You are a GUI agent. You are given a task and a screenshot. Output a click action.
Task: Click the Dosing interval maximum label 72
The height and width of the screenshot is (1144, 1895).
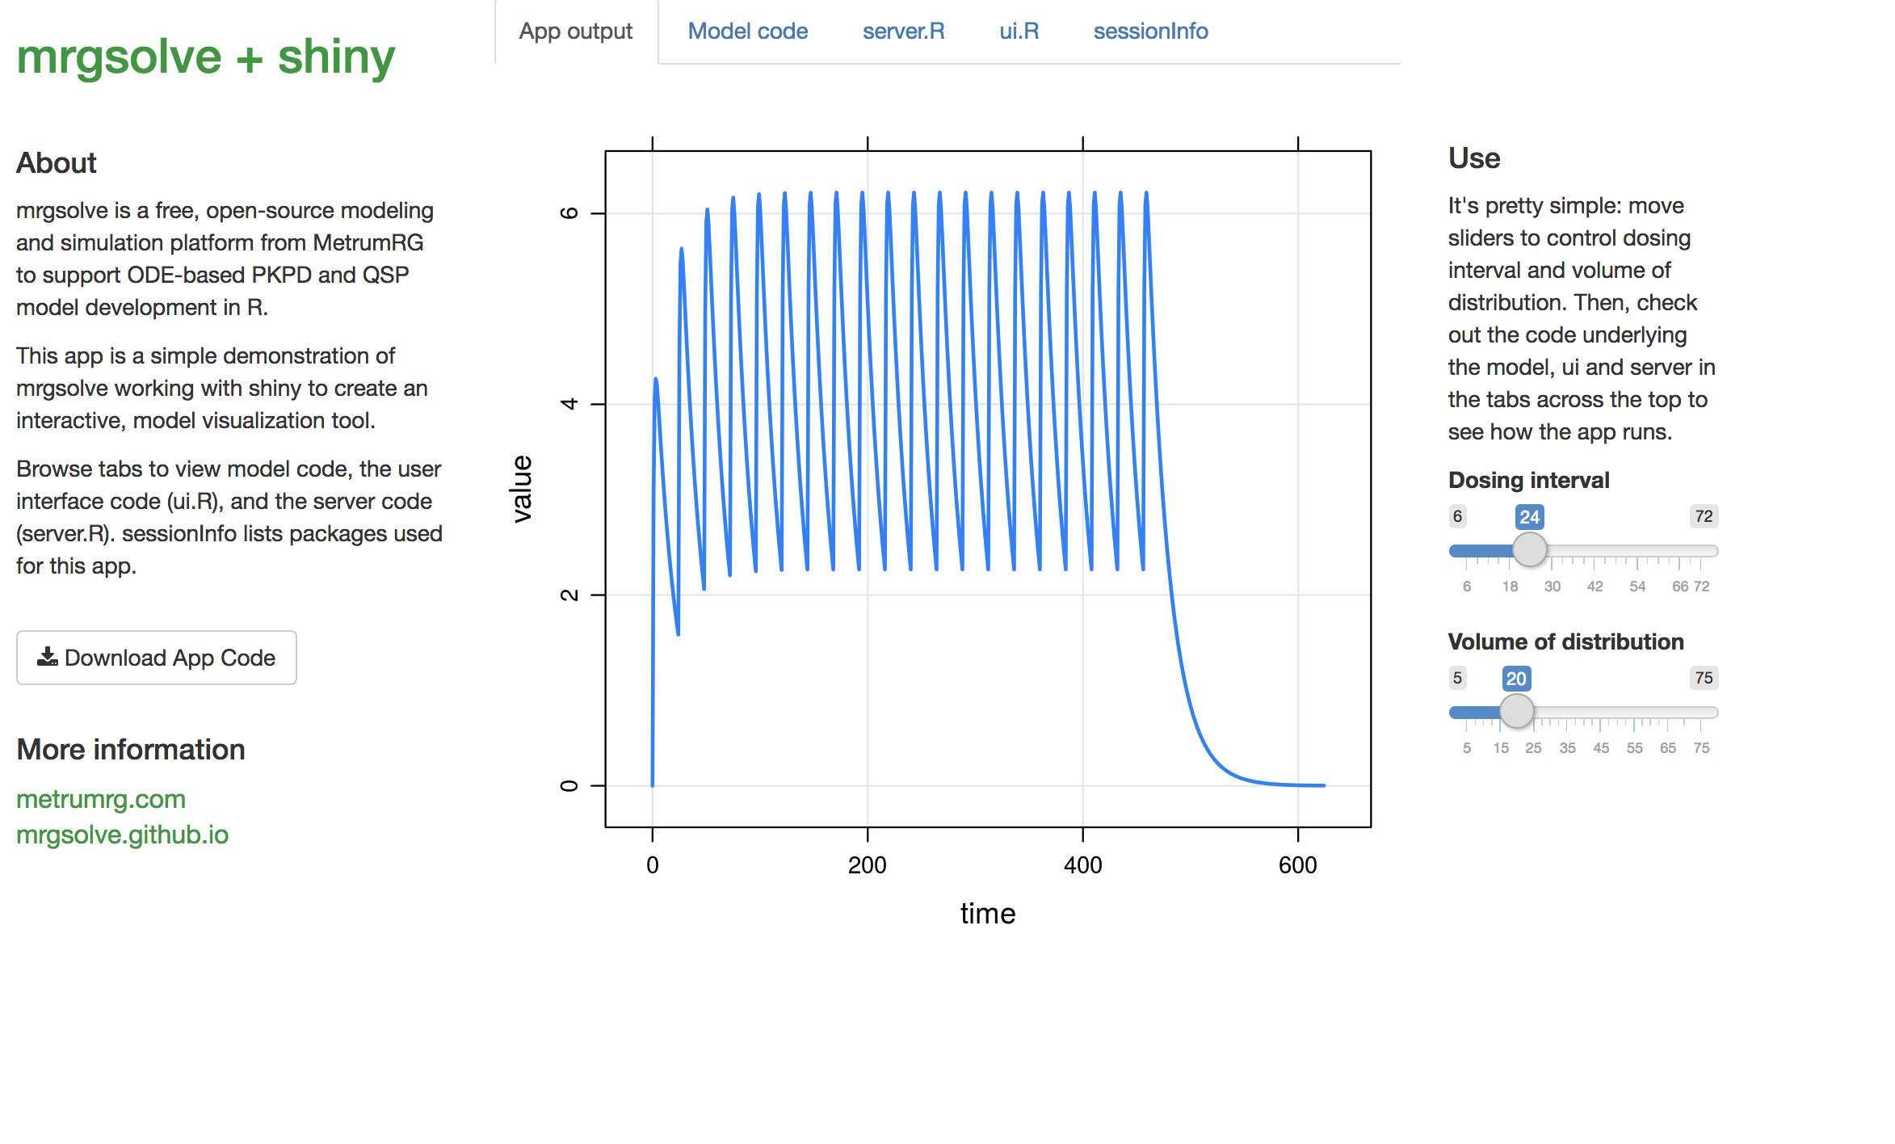(1704, 516)
